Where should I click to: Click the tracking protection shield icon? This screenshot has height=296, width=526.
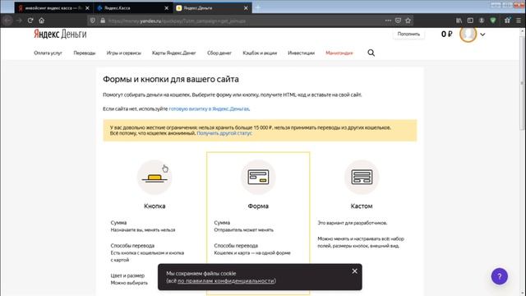[x=93, y=21]
